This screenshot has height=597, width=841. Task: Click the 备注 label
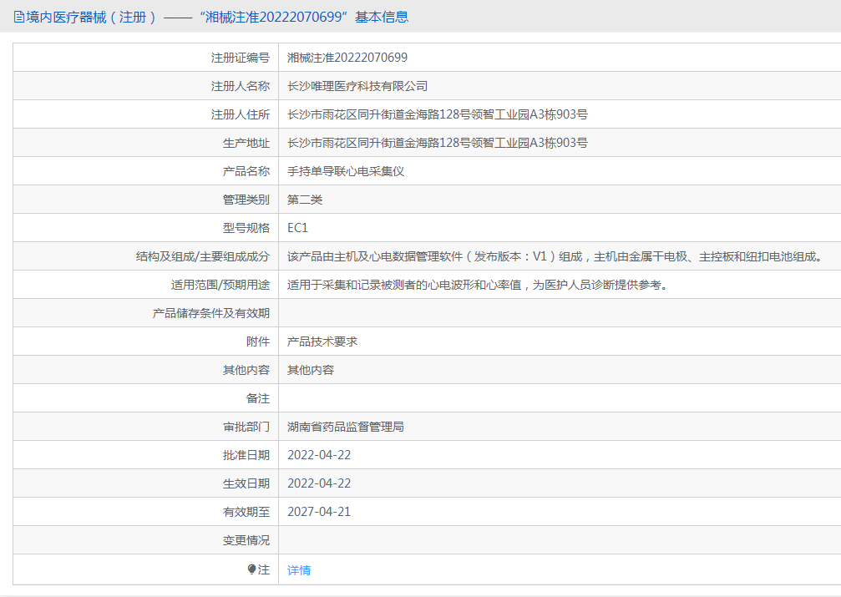[258, 398]
